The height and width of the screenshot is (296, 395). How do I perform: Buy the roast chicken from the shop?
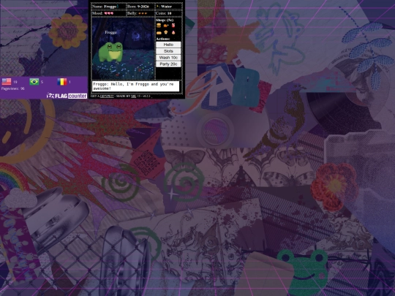click(x=166, y=26)
